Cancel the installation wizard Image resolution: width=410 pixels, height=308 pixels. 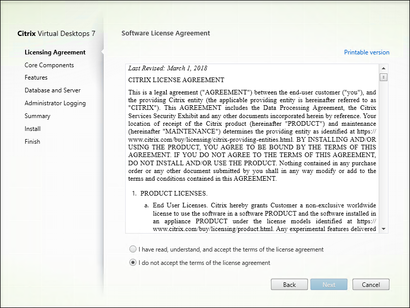click(x=370, y=284)
